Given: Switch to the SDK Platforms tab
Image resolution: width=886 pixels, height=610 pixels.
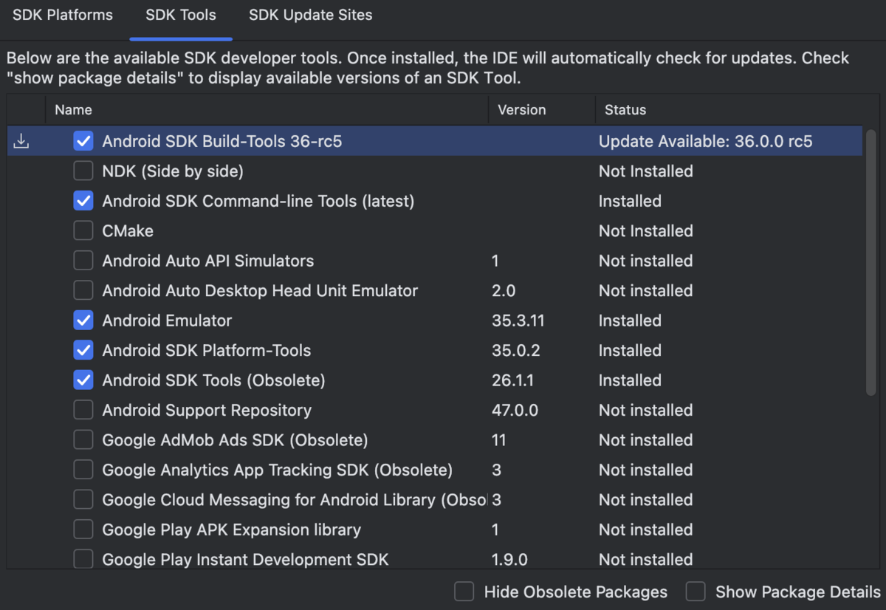Looking at the screenshot, I should click(x=63, y=15).
